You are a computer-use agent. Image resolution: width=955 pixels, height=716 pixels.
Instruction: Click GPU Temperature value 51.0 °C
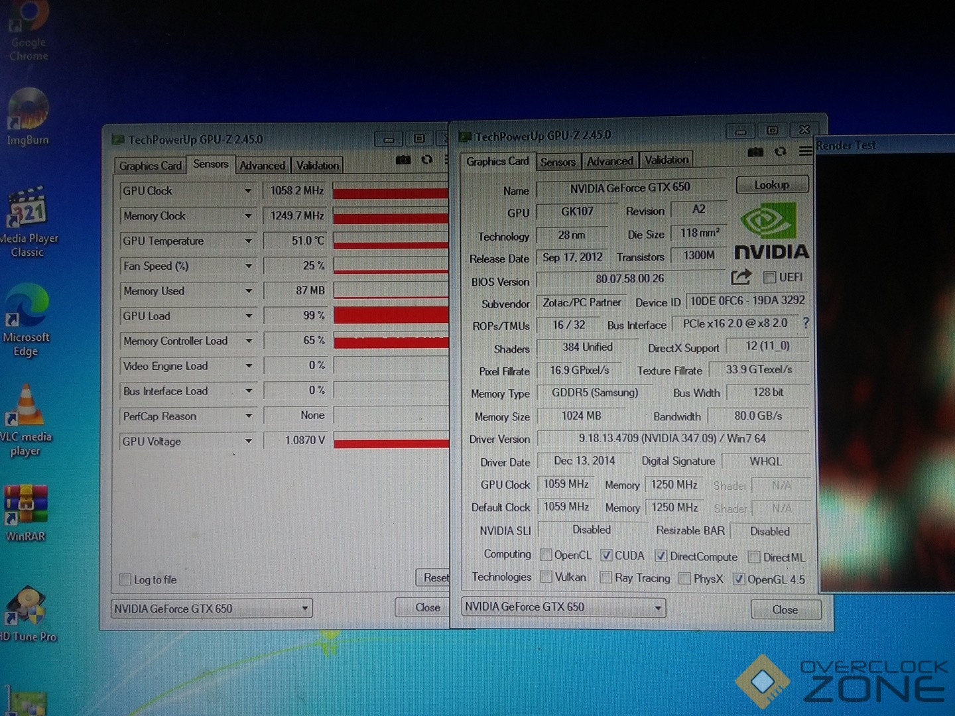click(x=295, y=241)
